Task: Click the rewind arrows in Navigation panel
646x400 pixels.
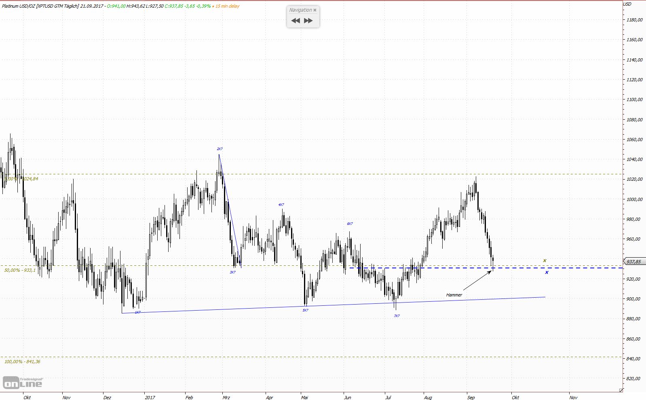Action: 296,21
